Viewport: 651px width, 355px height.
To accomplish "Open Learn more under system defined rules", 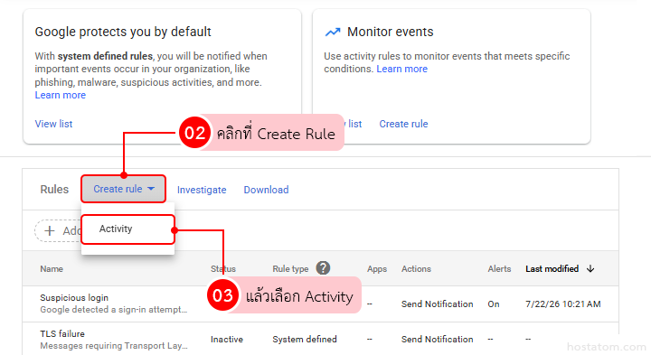I will click(61, 95).
